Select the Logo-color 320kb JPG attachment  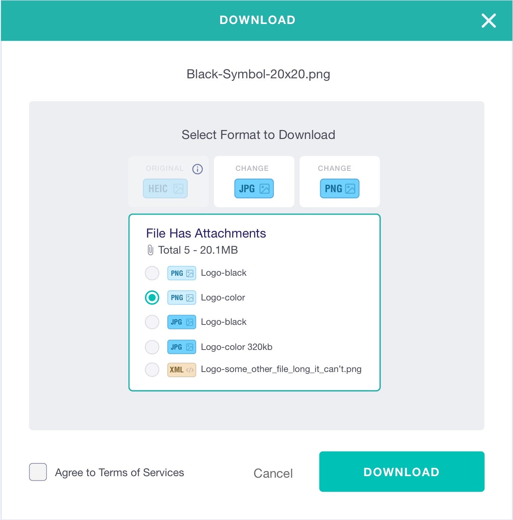click(x=152, y=347)
